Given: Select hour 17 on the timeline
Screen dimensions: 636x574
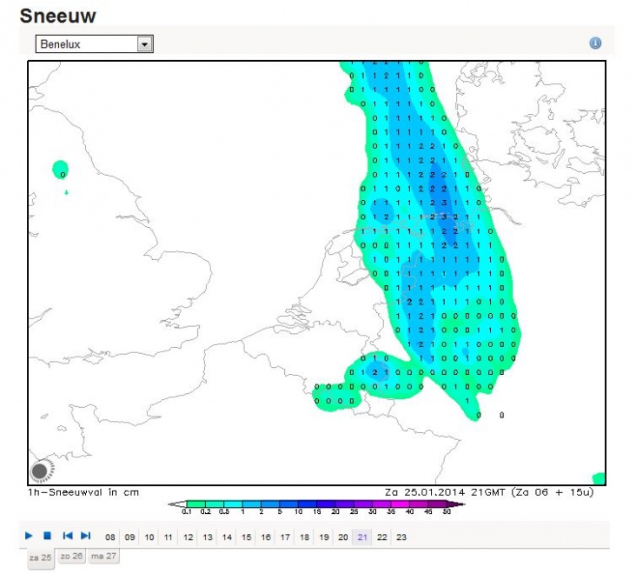Looking at the screenshot, I should coord(285,537).
